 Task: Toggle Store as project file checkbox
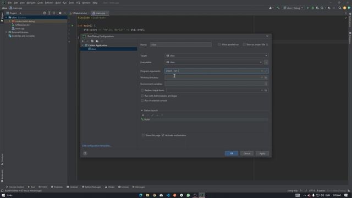click(x=244, y=45)
